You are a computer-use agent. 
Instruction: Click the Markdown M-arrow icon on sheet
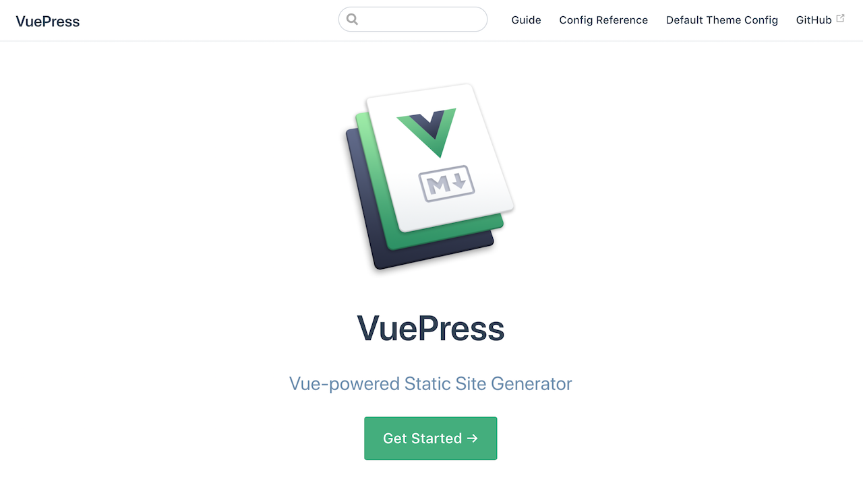447,184
